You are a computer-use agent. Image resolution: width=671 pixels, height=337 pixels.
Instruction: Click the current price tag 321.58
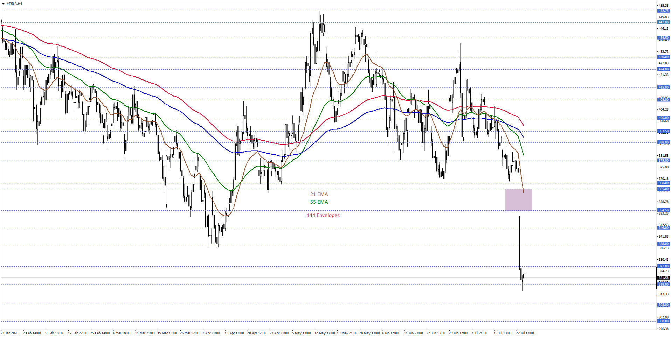[663, 278]
